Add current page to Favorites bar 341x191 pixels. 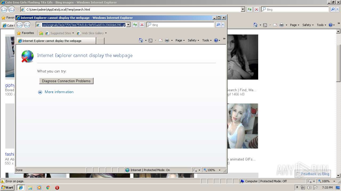click(x=41, y=33)
